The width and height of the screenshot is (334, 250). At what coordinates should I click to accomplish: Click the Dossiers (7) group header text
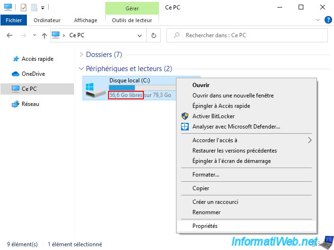click(x=104, y=55)
